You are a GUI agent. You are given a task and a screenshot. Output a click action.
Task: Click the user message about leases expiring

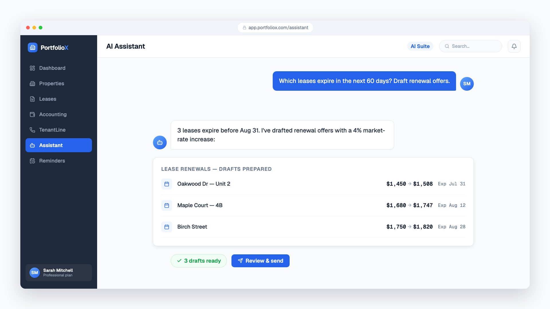click(x=364, y=81)
